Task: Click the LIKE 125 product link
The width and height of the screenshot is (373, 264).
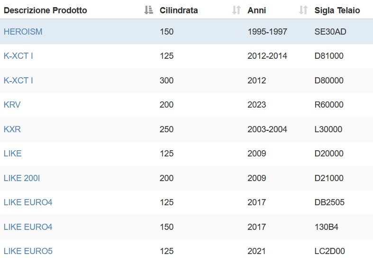Action: click(x=13, y=154)
